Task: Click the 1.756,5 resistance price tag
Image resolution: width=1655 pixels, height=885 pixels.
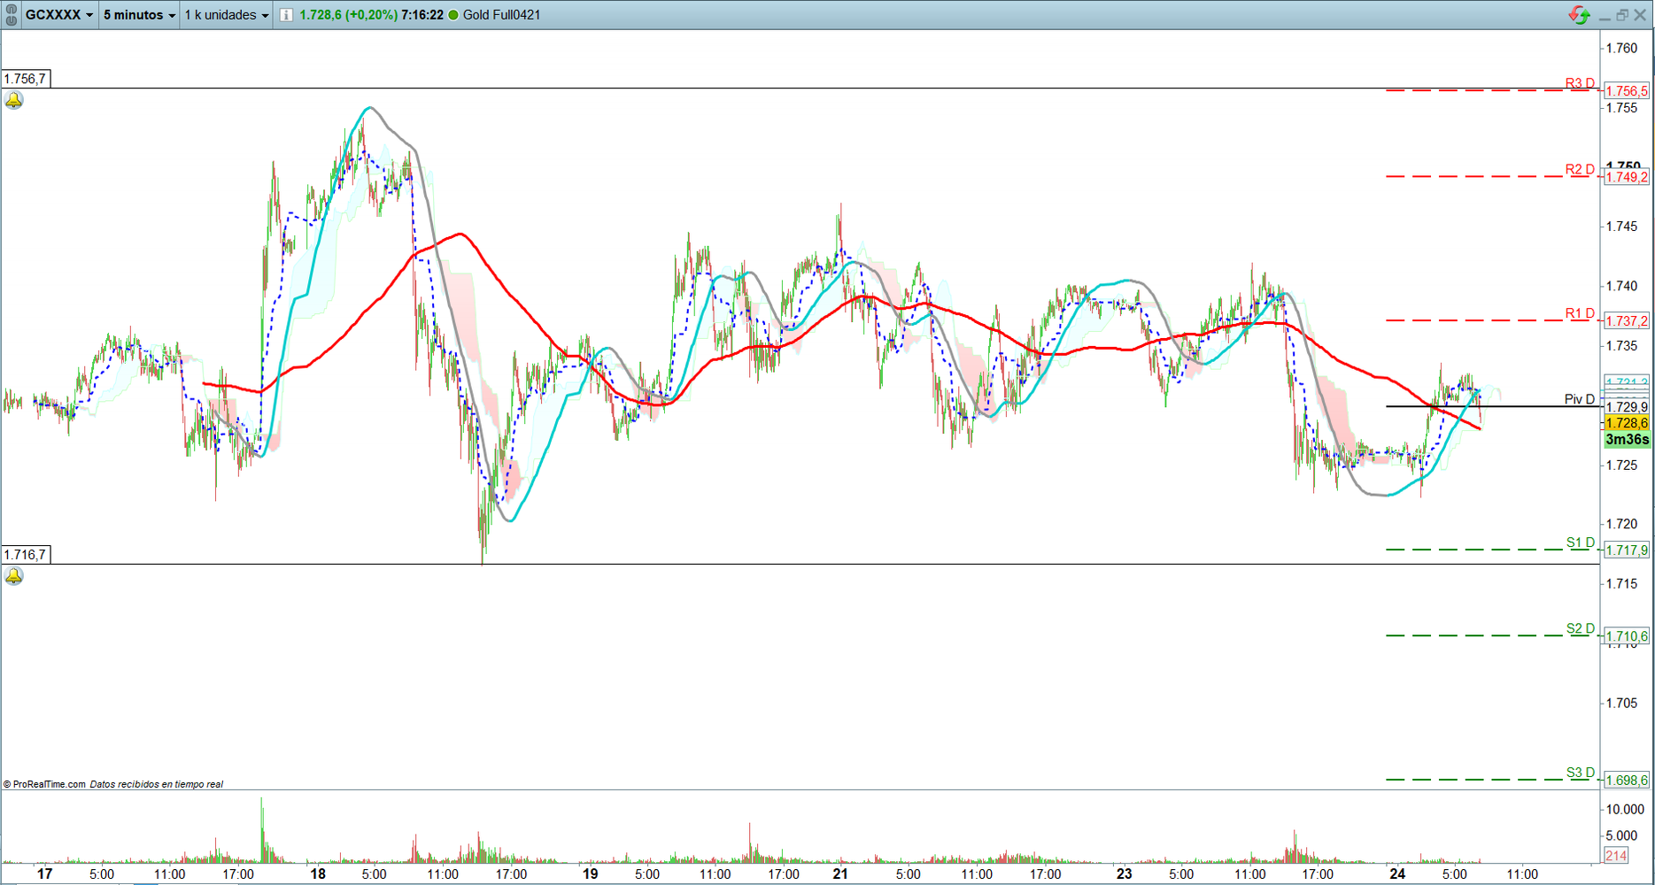Action: pyautogui.click(x=1627, y=91)
